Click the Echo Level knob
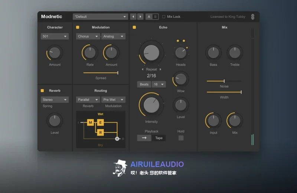Image resolution: width=297 pixels, height=193 pixels. pyautogui.click(x=181, y=105)
